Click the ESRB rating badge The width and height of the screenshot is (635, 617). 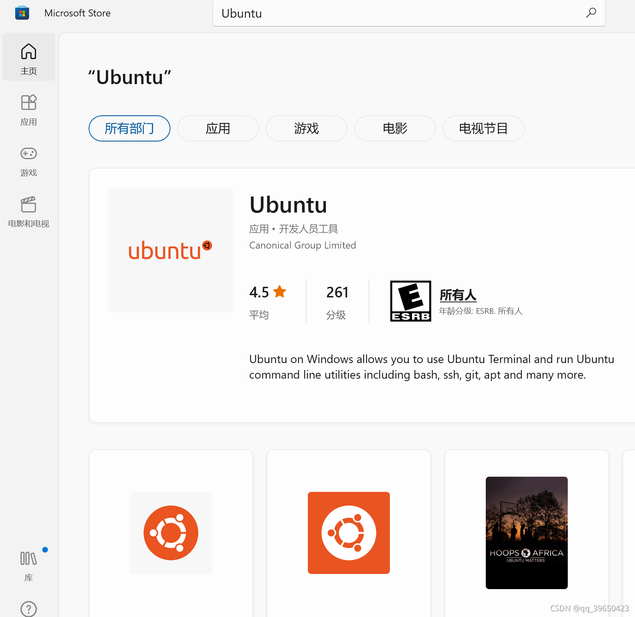411,301
